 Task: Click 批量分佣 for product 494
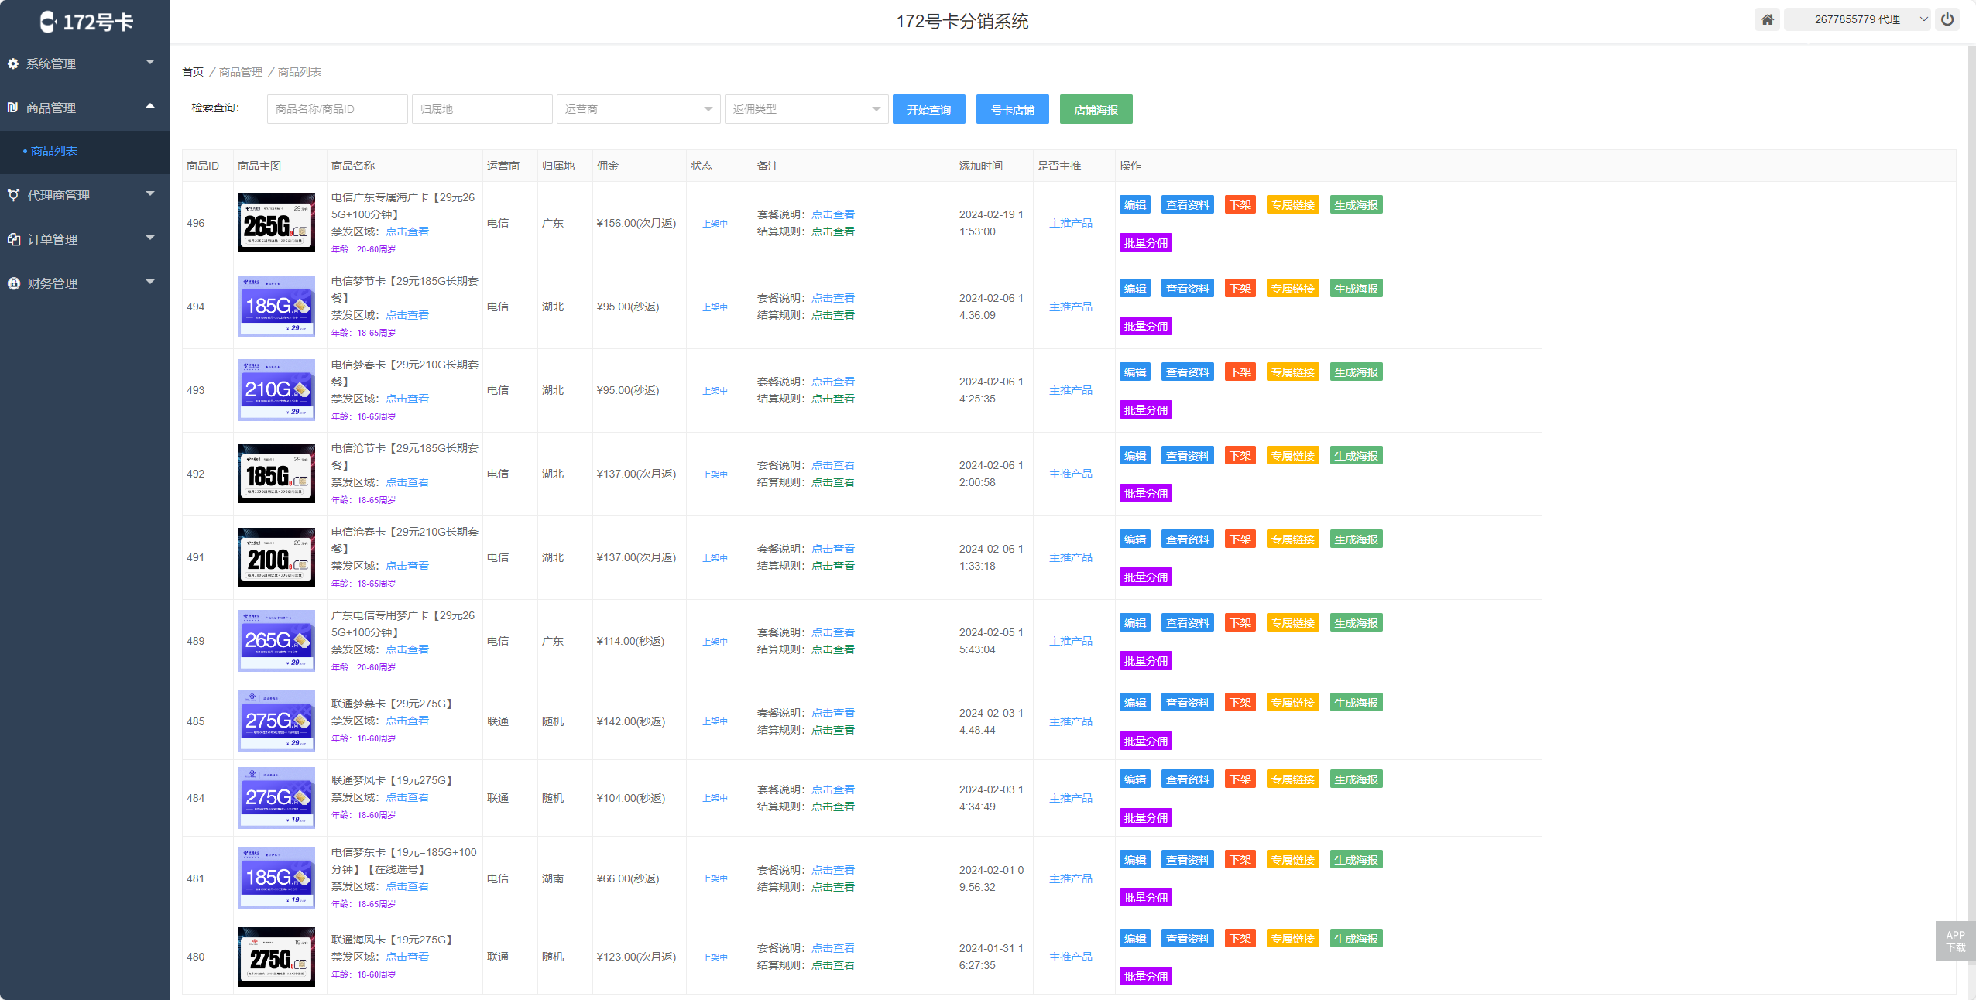(x=1145, y=327)
